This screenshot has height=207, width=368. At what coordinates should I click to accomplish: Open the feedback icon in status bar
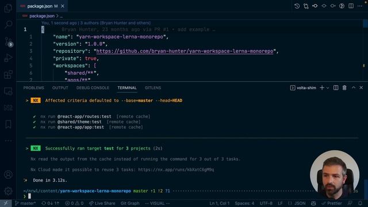(x=350, y=203)
